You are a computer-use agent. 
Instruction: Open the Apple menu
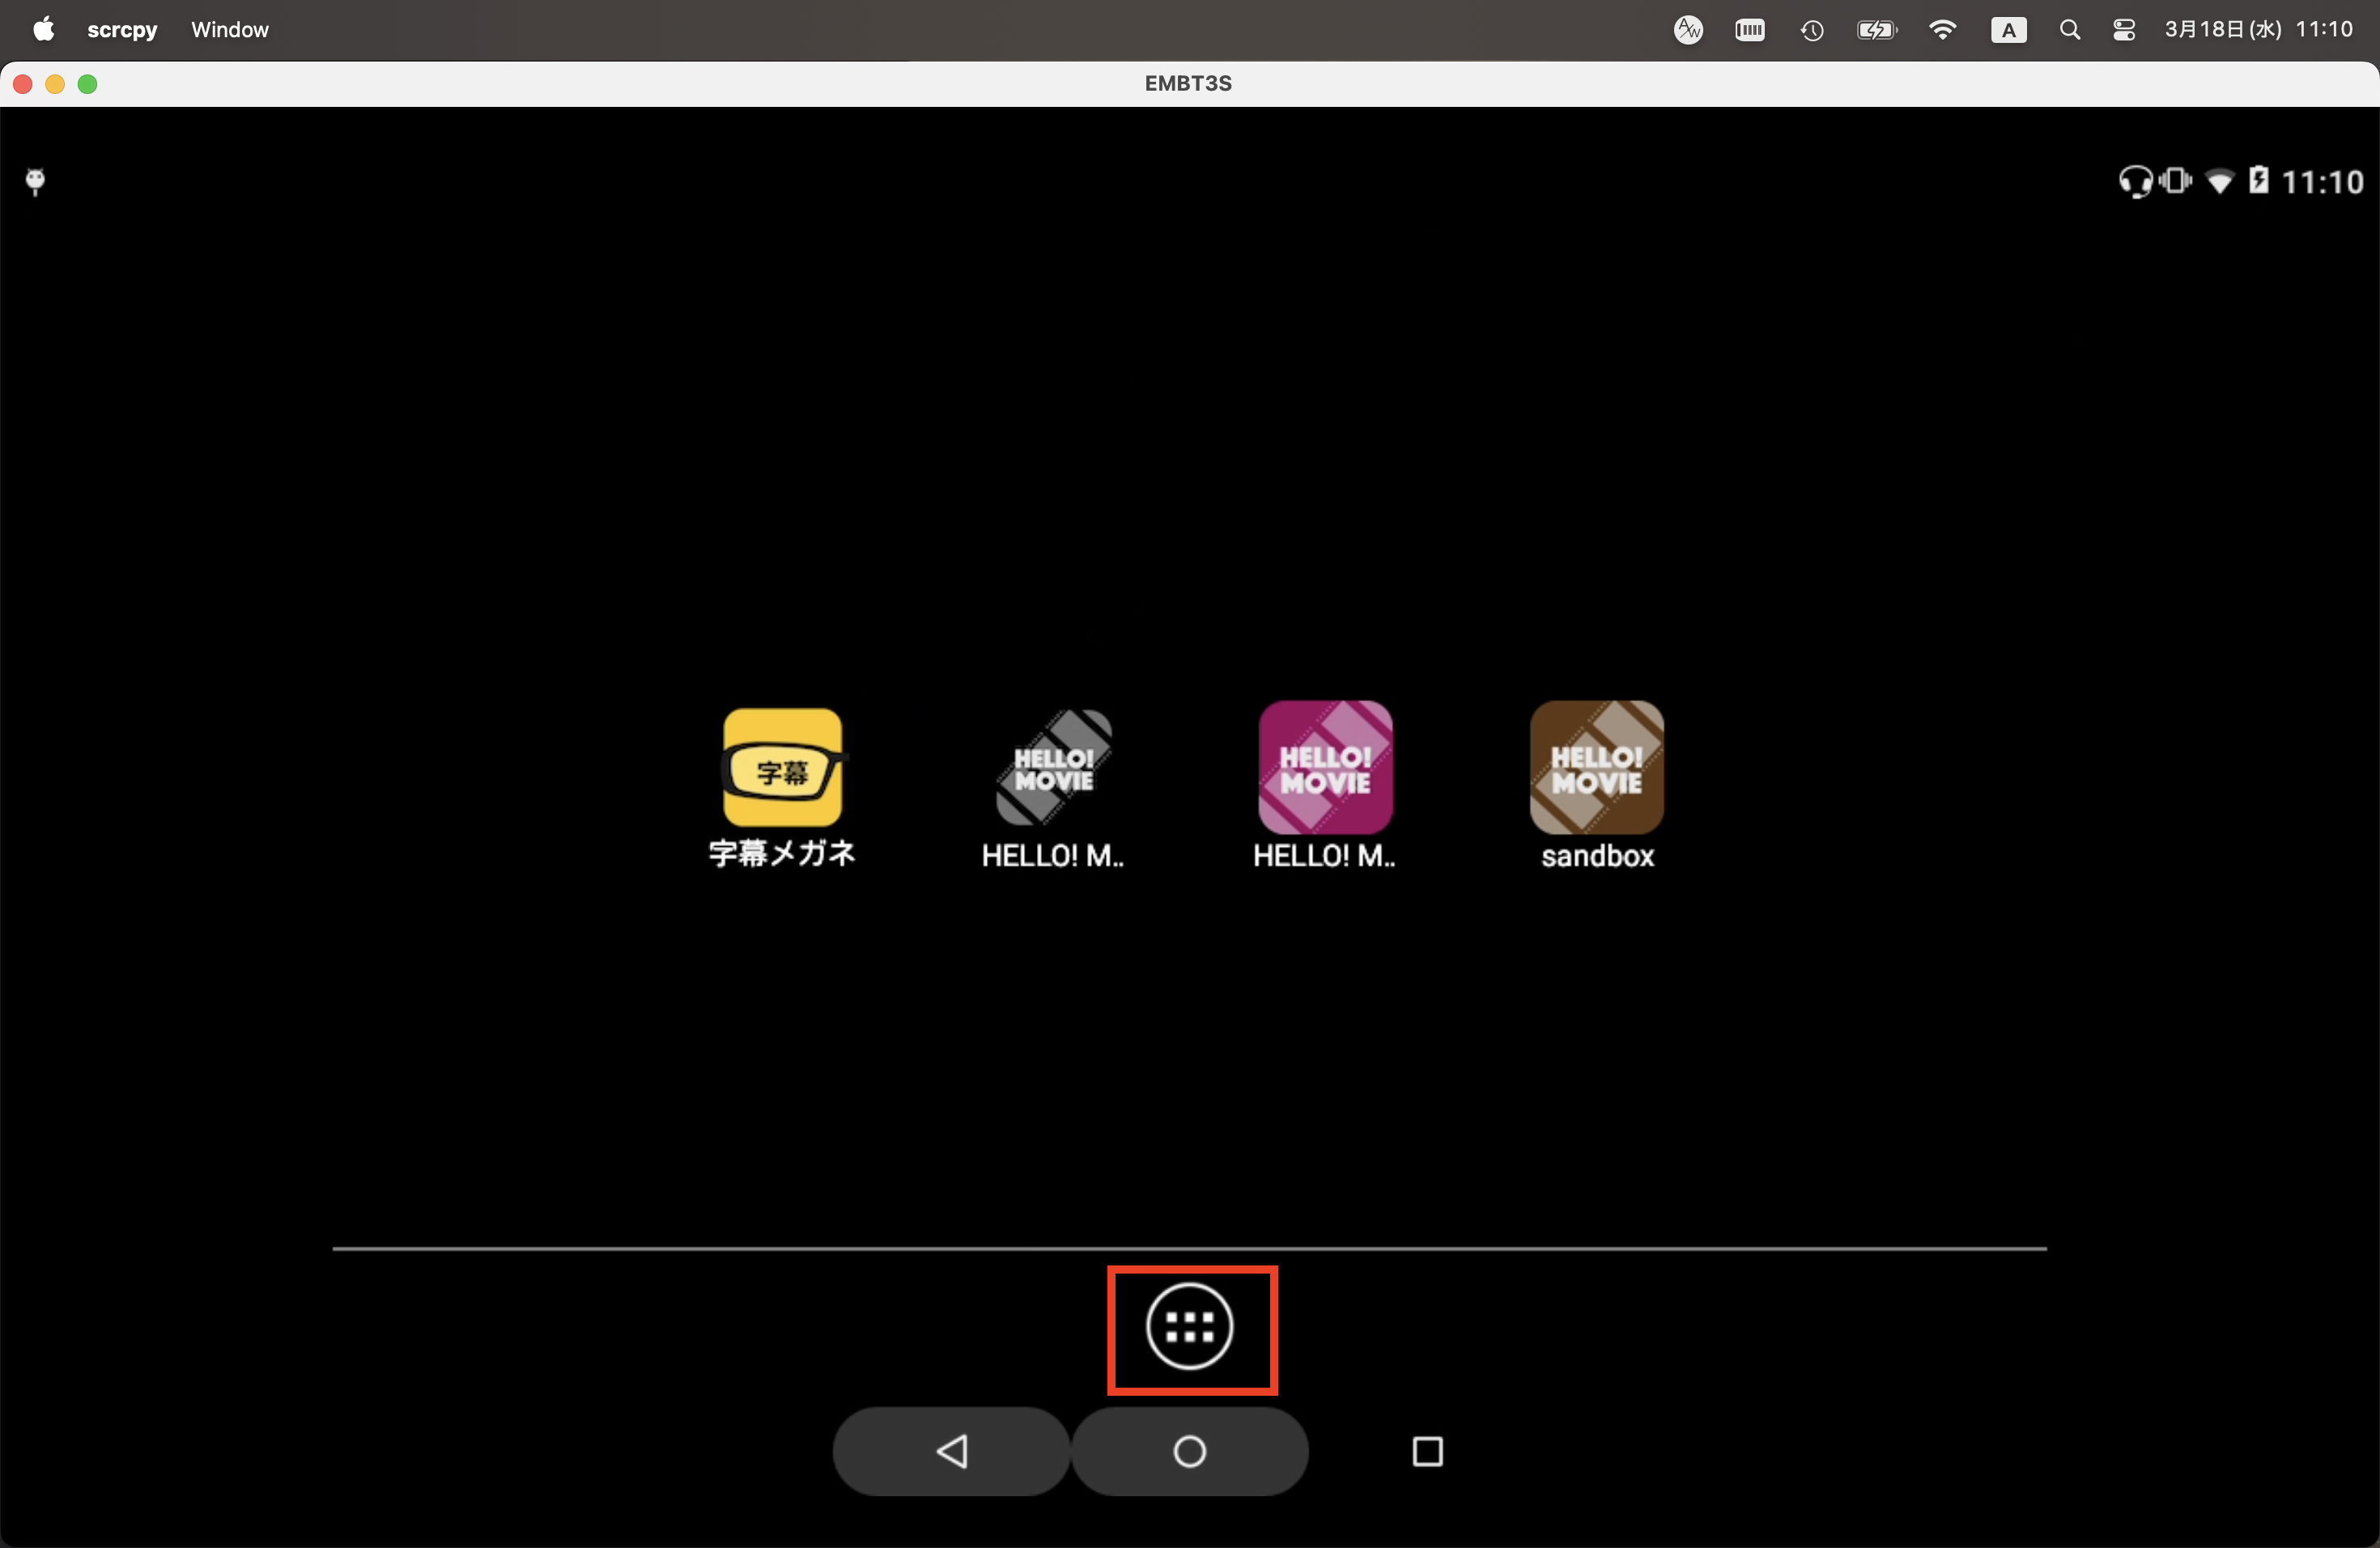[x=43, y=30]
